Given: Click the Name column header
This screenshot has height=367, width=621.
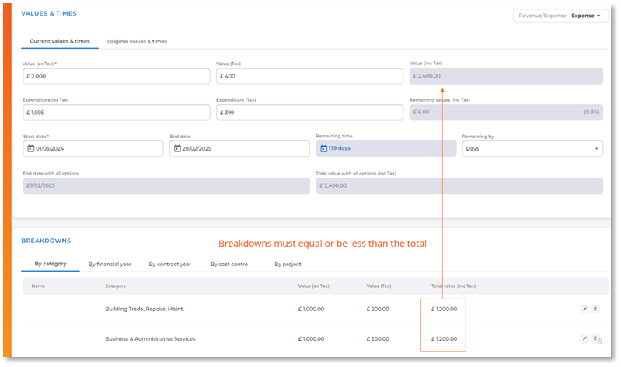Looking at the screenshot, I should (38, 286).
